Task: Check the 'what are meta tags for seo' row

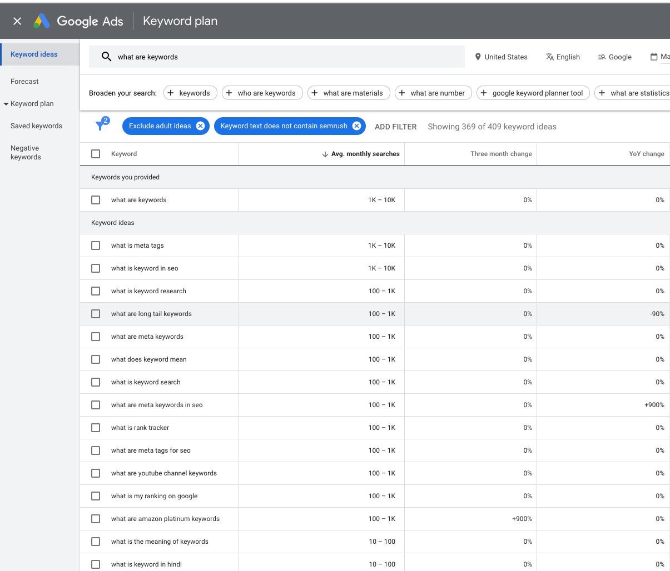Action: [x=96, y=450]
